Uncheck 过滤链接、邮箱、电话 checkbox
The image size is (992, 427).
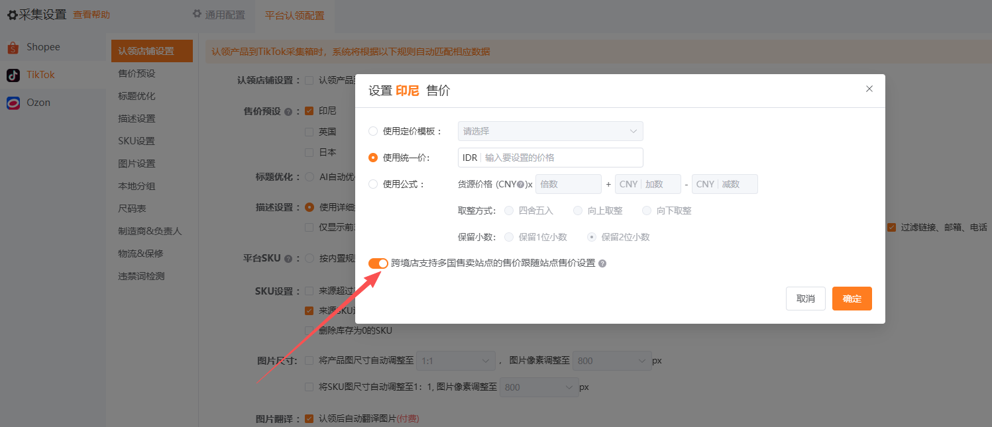click(x=892, y=227)
